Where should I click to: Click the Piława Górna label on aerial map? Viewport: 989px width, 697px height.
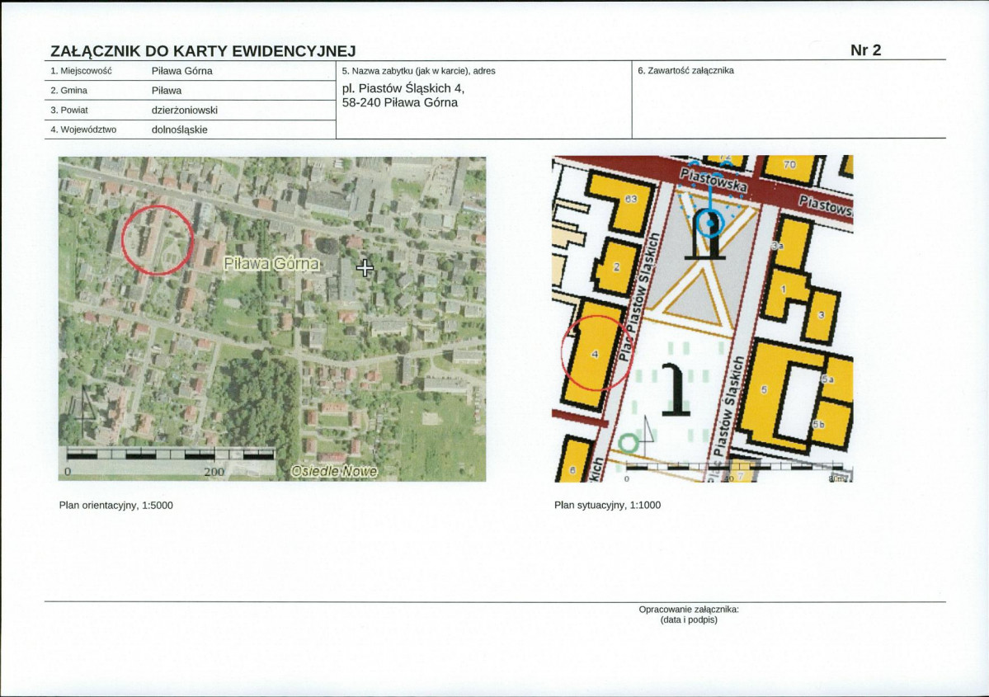coord(272,264)
